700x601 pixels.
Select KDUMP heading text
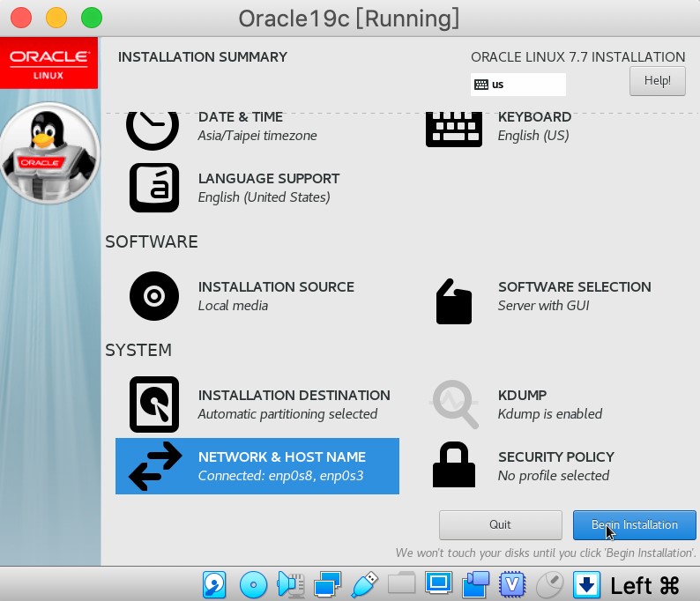[x=522, y=396]
